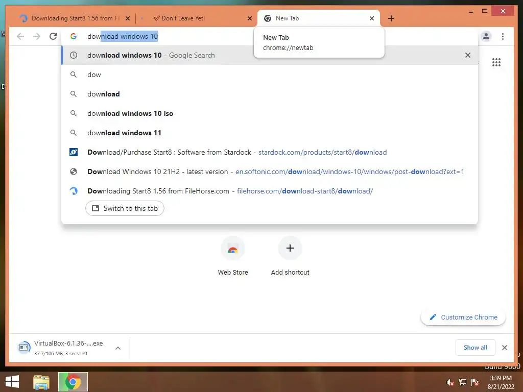Viewport: 523px width, 392px height.
Task: Go back with the left arrow icon
Action: (20, 36)
